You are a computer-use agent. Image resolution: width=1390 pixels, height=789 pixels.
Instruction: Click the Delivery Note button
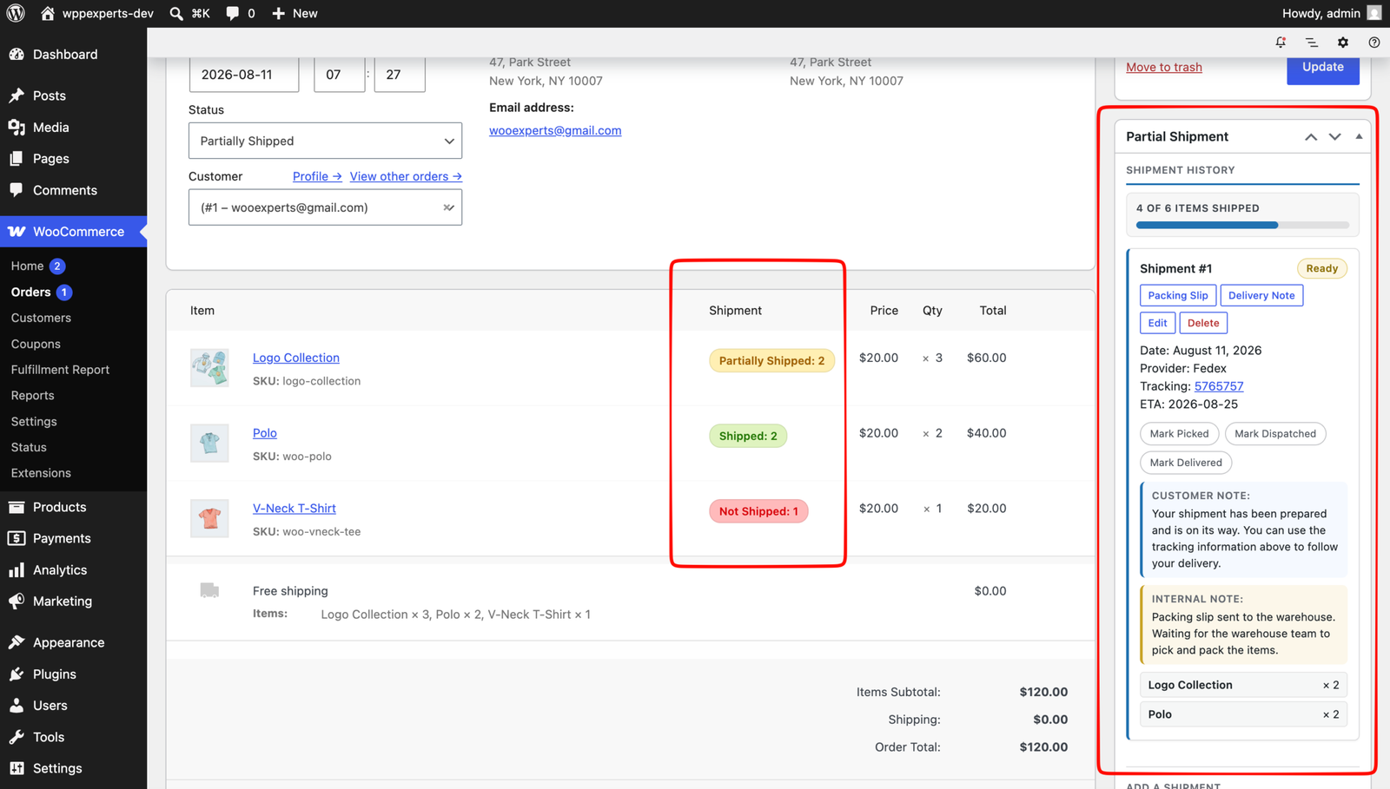tap(1261, 295)
